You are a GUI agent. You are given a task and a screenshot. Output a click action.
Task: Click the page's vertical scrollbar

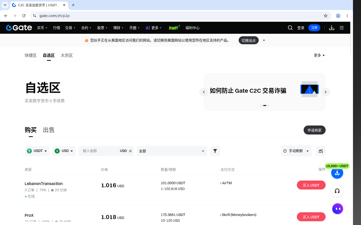[x=351, y=37]
